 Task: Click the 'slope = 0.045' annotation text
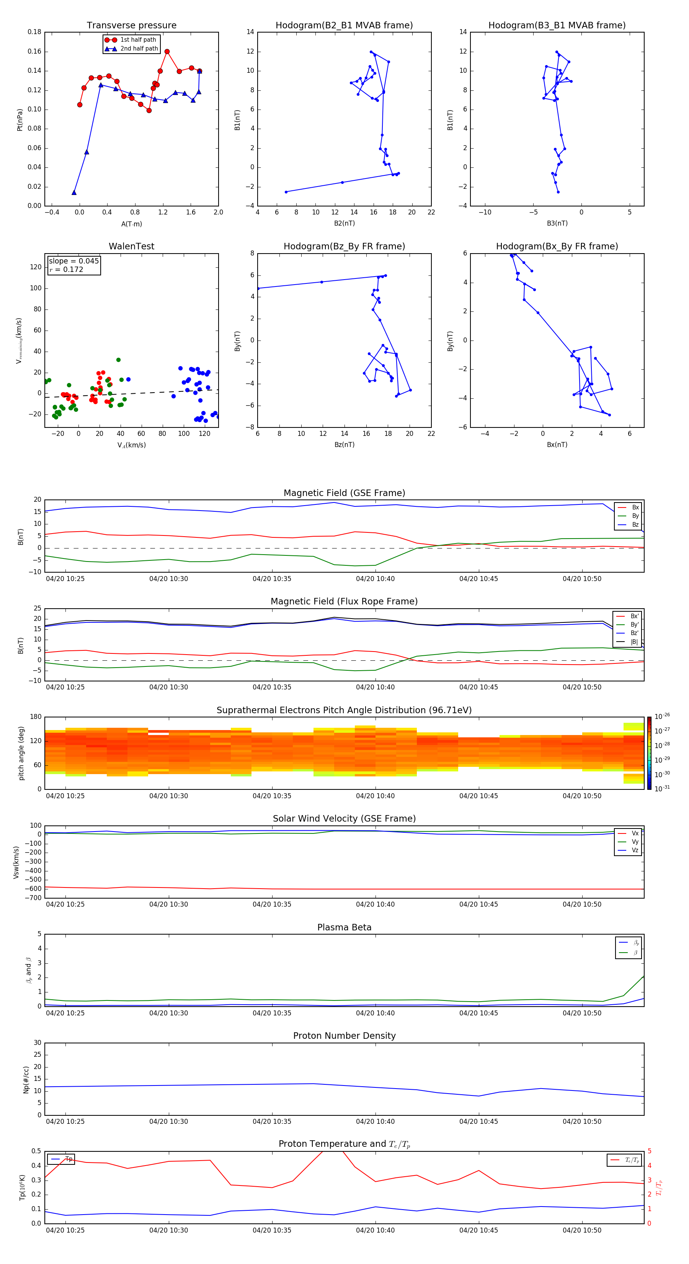click(x=73, y=261)
